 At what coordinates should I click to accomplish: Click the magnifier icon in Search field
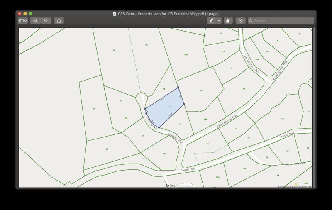point(251,21)
